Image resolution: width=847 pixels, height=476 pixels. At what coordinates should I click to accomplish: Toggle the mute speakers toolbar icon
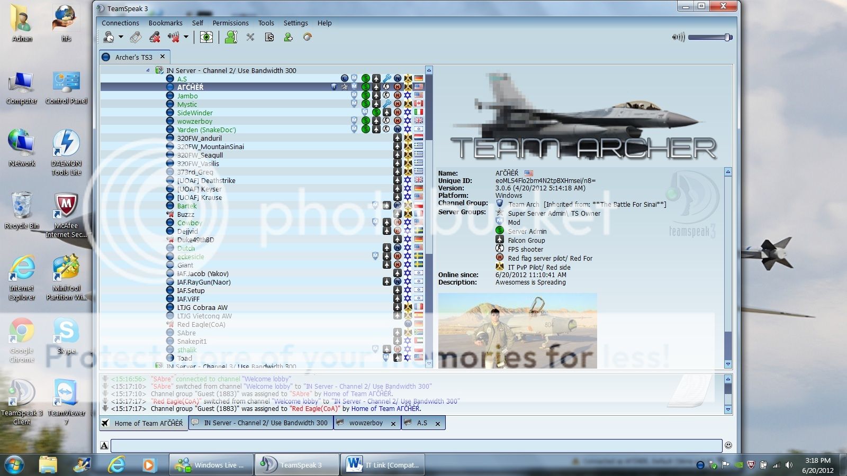(173, 37)
